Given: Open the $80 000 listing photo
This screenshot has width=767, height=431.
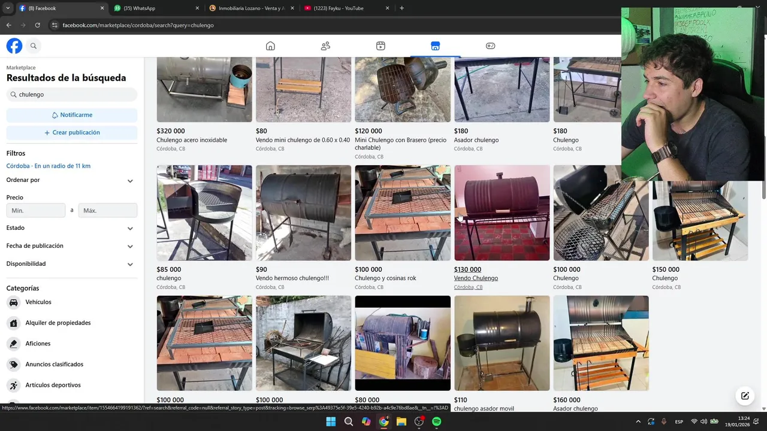Looking at the screenshot, I should click(403, 343).
